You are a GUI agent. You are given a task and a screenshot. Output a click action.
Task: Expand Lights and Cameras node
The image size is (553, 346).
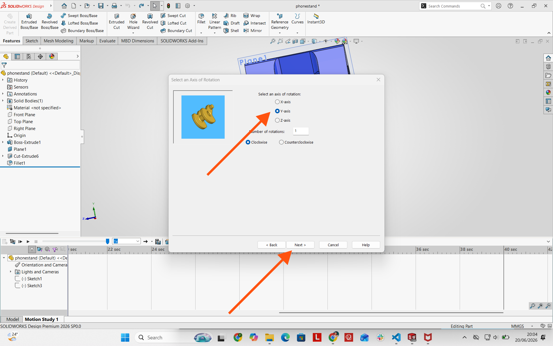(x=11, y=272)
